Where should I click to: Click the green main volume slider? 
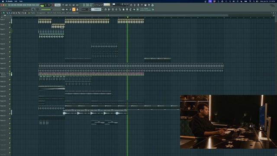tap(46, 10)
